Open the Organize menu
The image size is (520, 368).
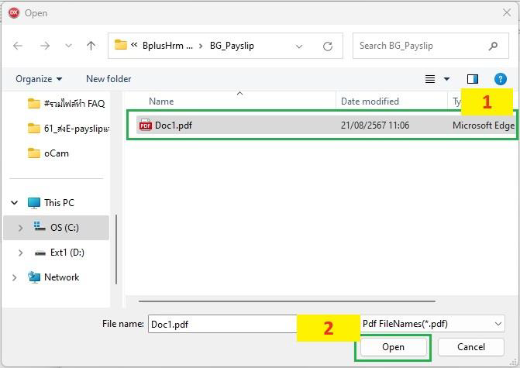pyautogui.click(x=39, y=79)
